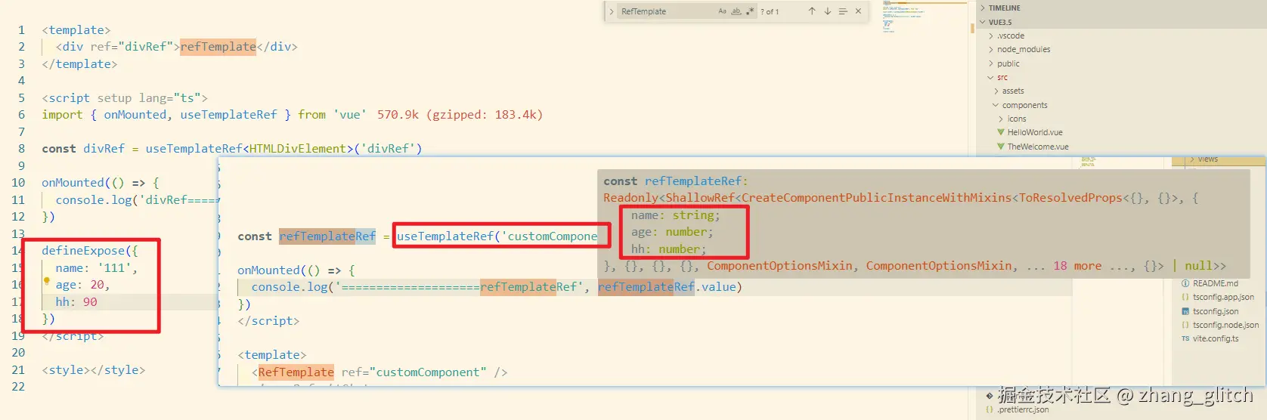The height and width of the screenshot is (420, 1267).
Task: Click the tsconfig.node.json braces icon
Action: pyautogui.click(x=1185, y=325)
